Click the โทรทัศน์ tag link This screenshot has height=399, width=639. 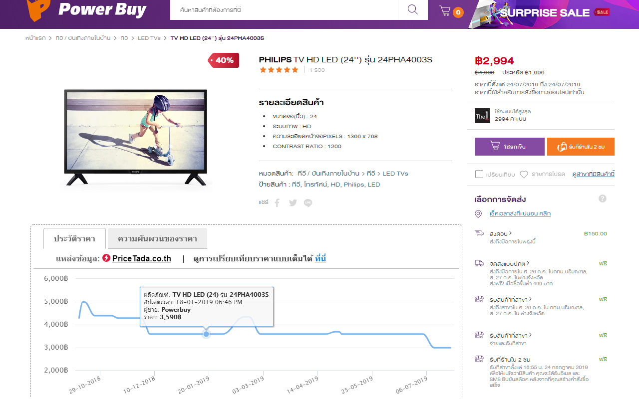(x=315, y=185)
